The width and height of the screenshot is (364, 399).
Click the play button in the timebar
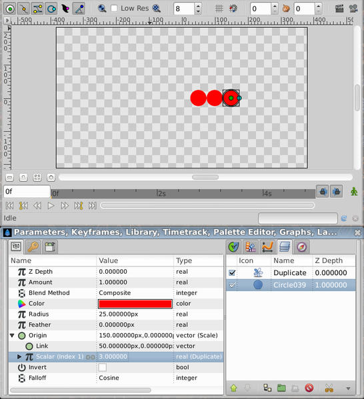[51, 205]
